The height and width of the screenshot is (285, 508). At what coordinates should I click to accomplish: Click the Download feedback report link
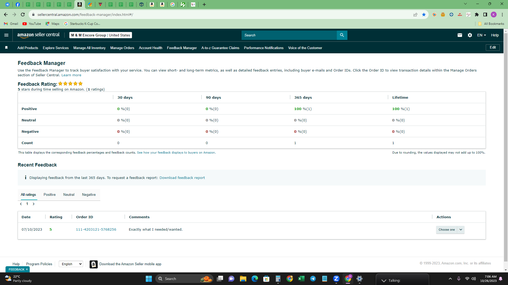click(182, 178)
